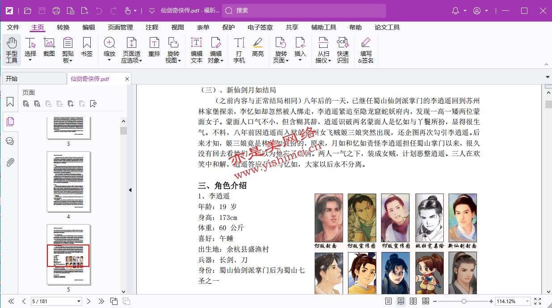This screenshot has width=552, height=308.
Task: Click Rotate Pages (旋转页面)
Action: 281,50
